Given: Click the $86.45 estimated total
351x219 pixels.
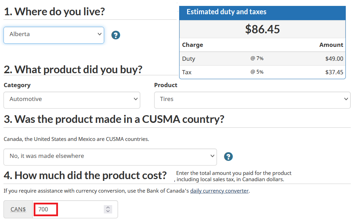Looking at the screenshot, I should click(x=262, y=29).
